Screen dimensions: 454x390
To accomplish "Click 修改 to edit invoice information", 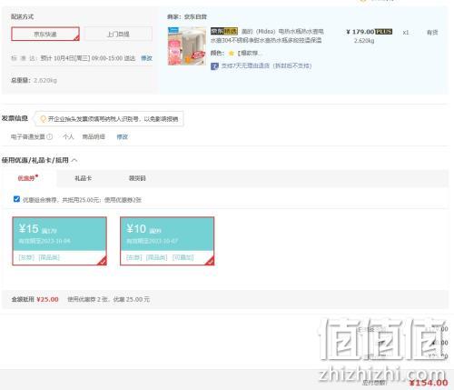I will 123,136.
